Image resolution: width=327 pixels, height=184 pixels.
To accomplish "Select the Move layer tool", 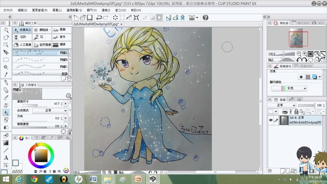I will [x=6, y=52].
